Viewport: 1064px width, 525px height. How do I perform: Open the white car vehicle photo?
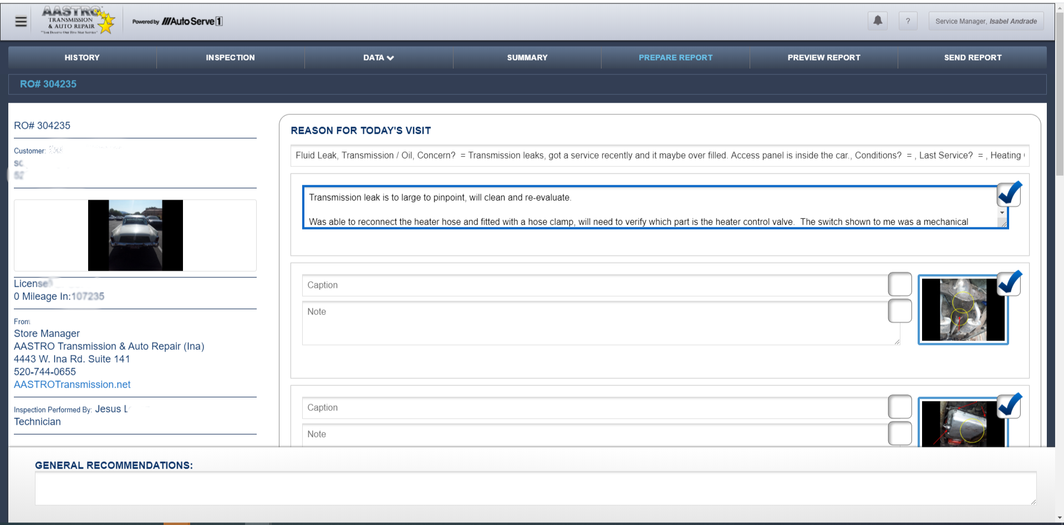(135, 236)
